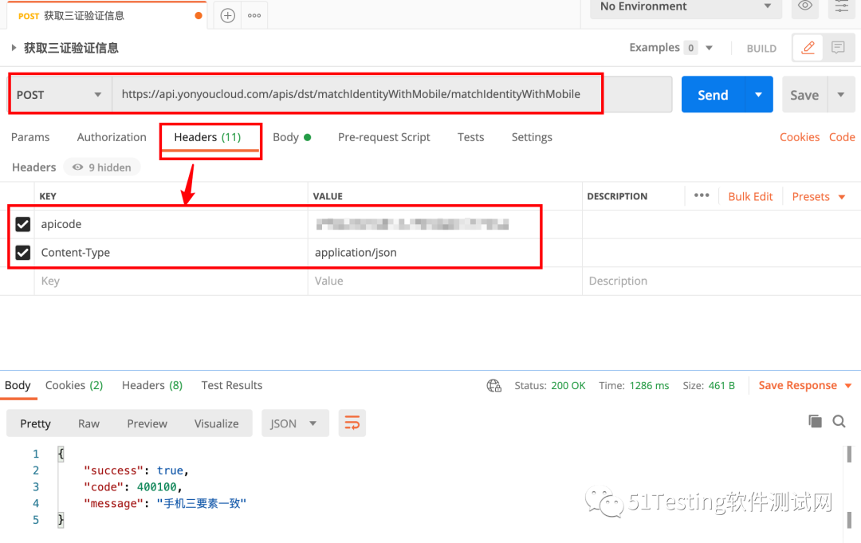Toggle line wrapping in response viewer
The image size is (861, 543).
coord(352,423)
